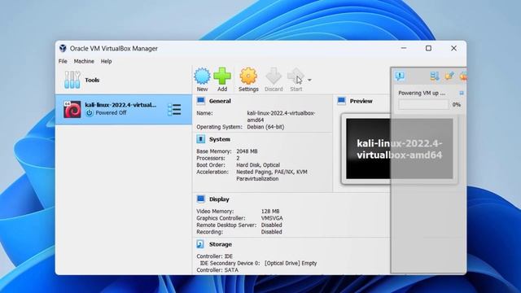Click the 128 MB video memory value
The width and height of the screenshot is (521, 293).
coord(270,212)
